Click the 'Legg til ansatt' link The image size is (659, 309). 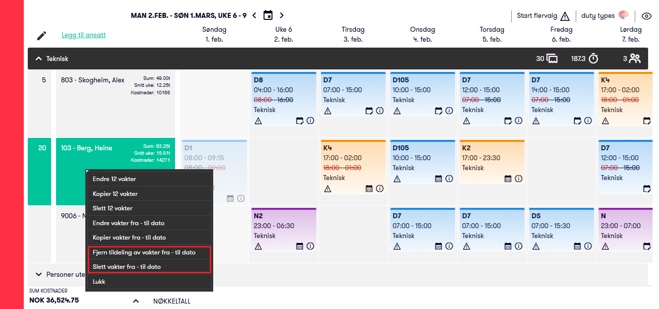click(x=83, y=35)
